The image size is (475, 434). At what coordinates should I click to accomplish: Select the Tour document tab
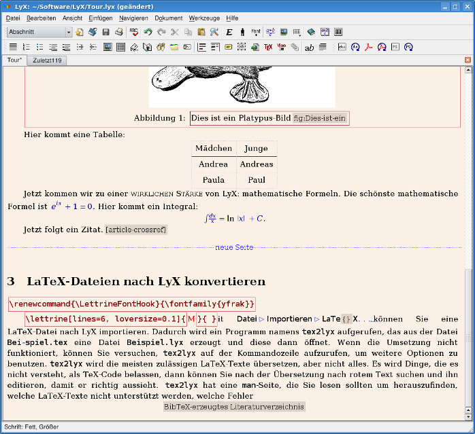pos(14,60)
